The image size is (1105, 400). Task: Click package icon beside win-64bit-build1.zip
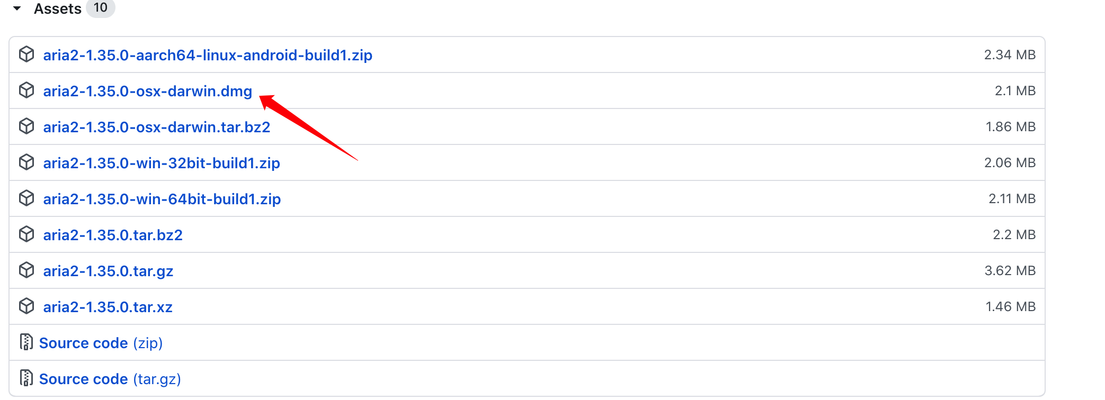click(x=26, y=198)
